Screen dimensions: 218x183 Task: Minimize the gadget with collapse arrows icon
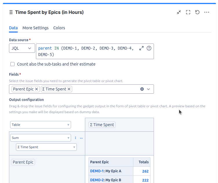[179, 12]
